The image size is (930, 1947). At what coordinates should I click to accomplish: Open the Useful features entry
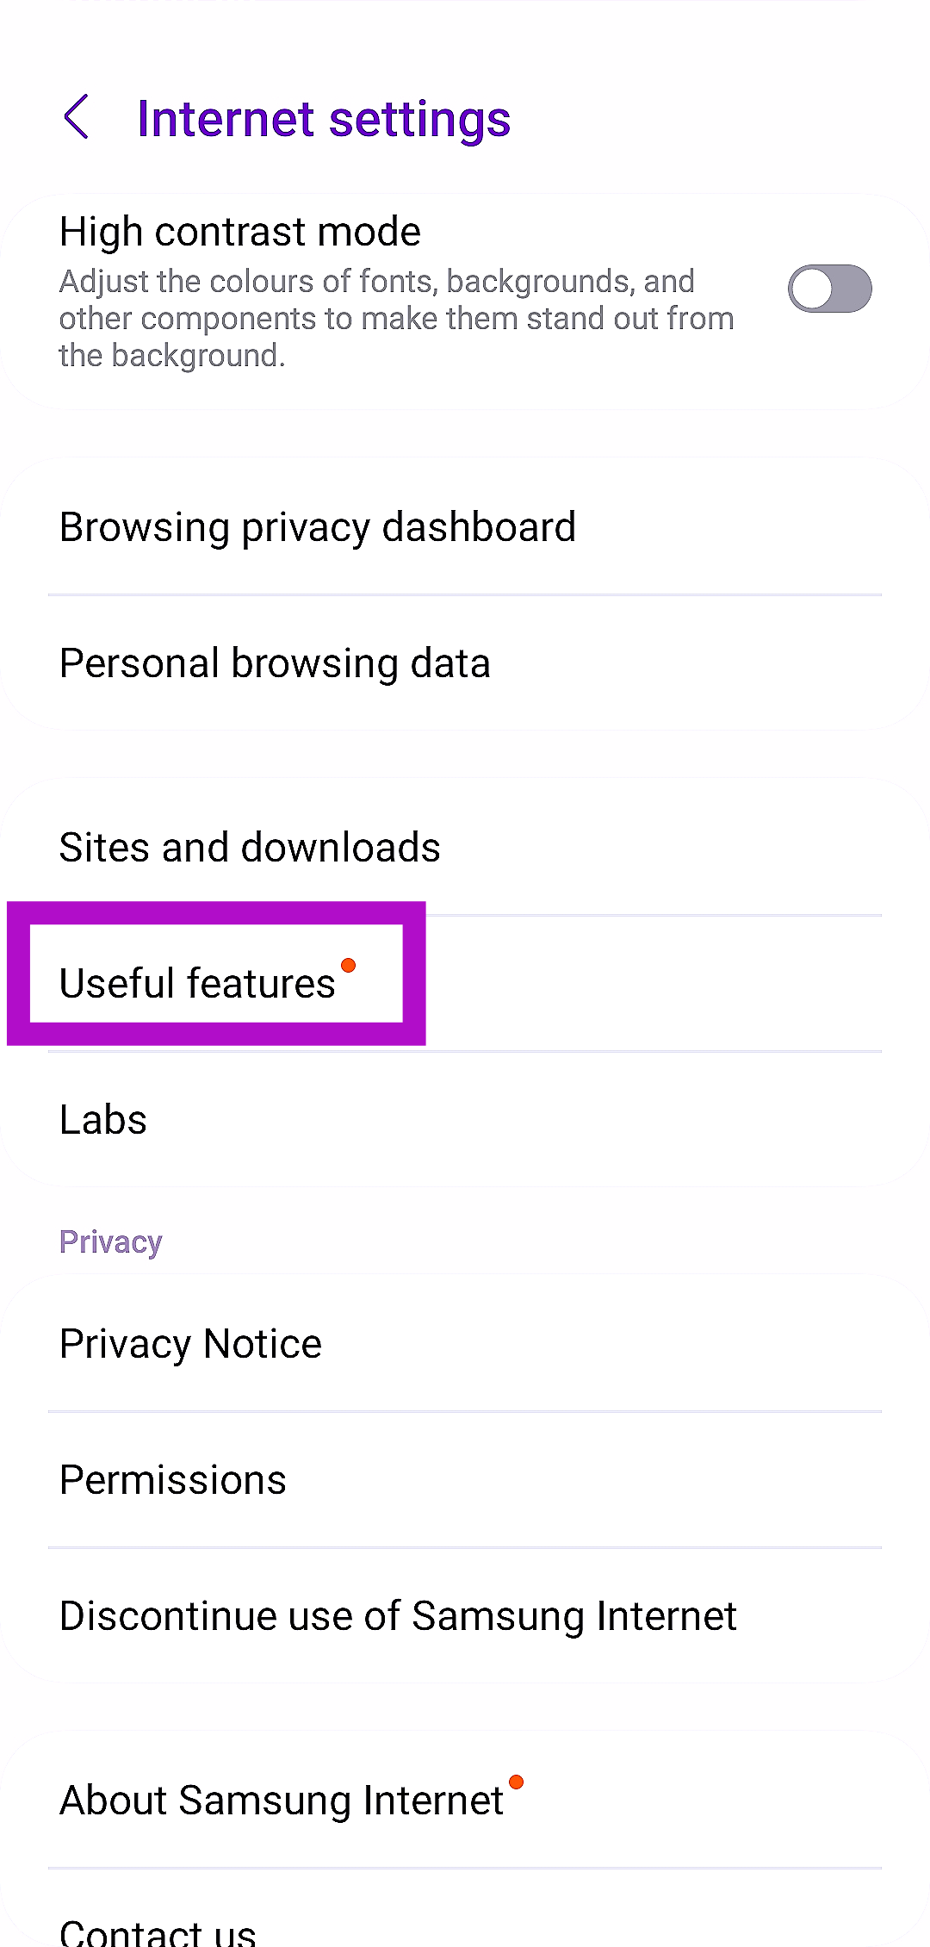[x=197, y=983]
